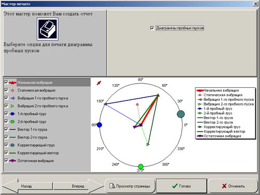This screenshot has height=195, width=260.
Task: Click the 90° label on polar chart
Action: pyautogui.click(x=140, y=80)
